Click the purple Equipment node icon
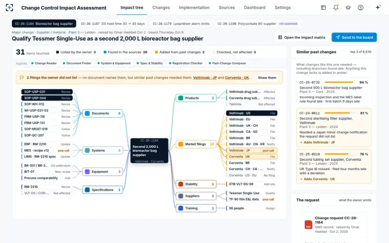Image resolution: width=389 pixels, height=243 pixels. (x=87, y=172)
